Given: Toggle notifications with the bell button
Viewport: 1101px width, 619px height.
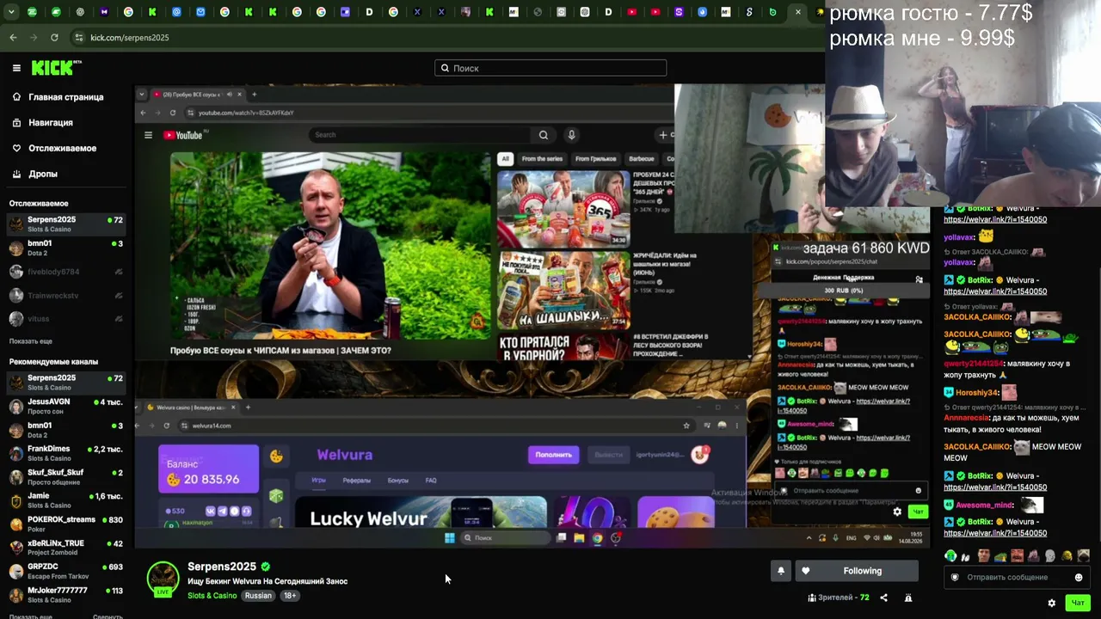Looking at the screenshot, I should tap(781, 571).
